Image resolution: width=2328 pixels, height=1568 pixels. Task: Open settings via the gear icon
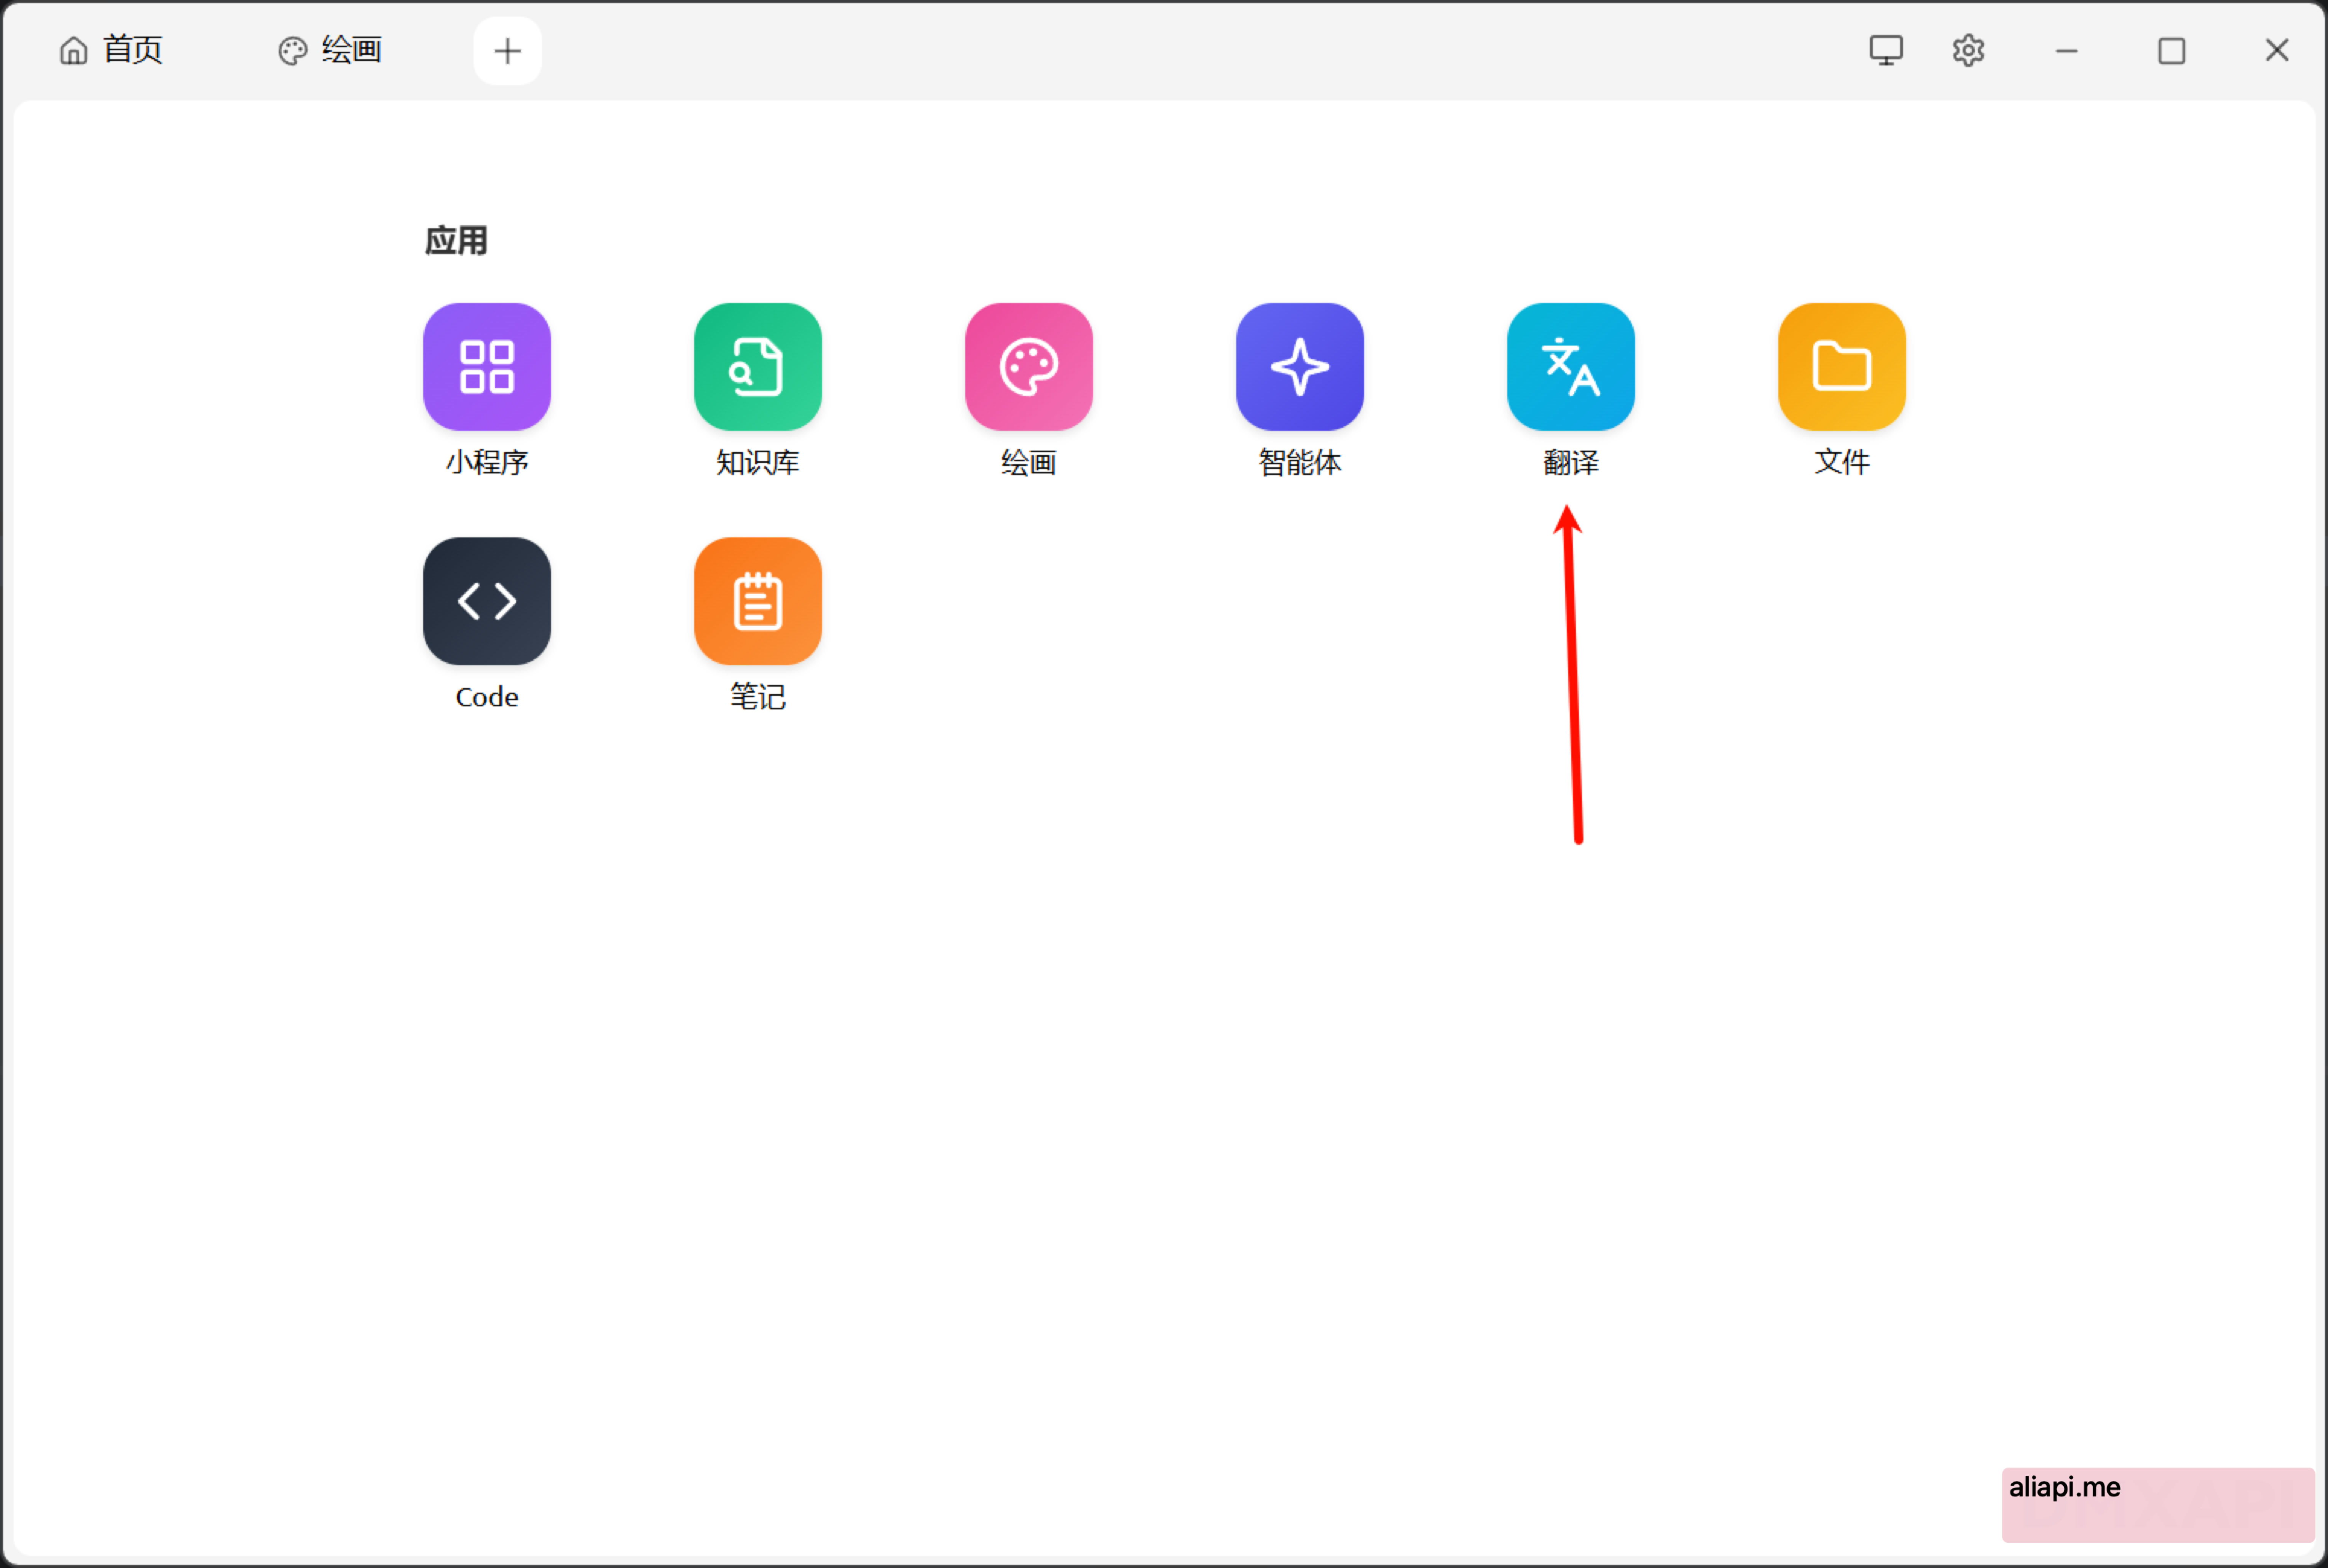coord(1968,50)
